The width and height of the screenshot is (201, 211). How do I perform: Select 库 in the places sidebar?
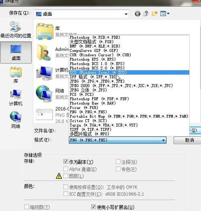(16, 75)
